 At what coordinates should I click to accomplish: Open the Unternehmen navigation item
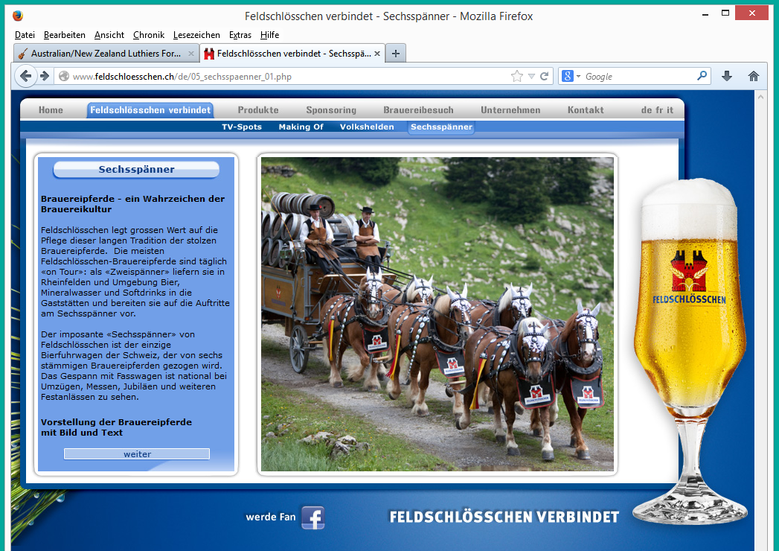(510, 110)
